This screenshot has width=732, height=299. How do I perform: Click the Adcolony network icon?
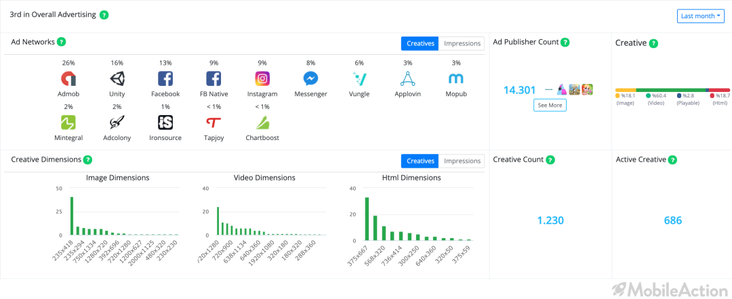pos(117,122)
